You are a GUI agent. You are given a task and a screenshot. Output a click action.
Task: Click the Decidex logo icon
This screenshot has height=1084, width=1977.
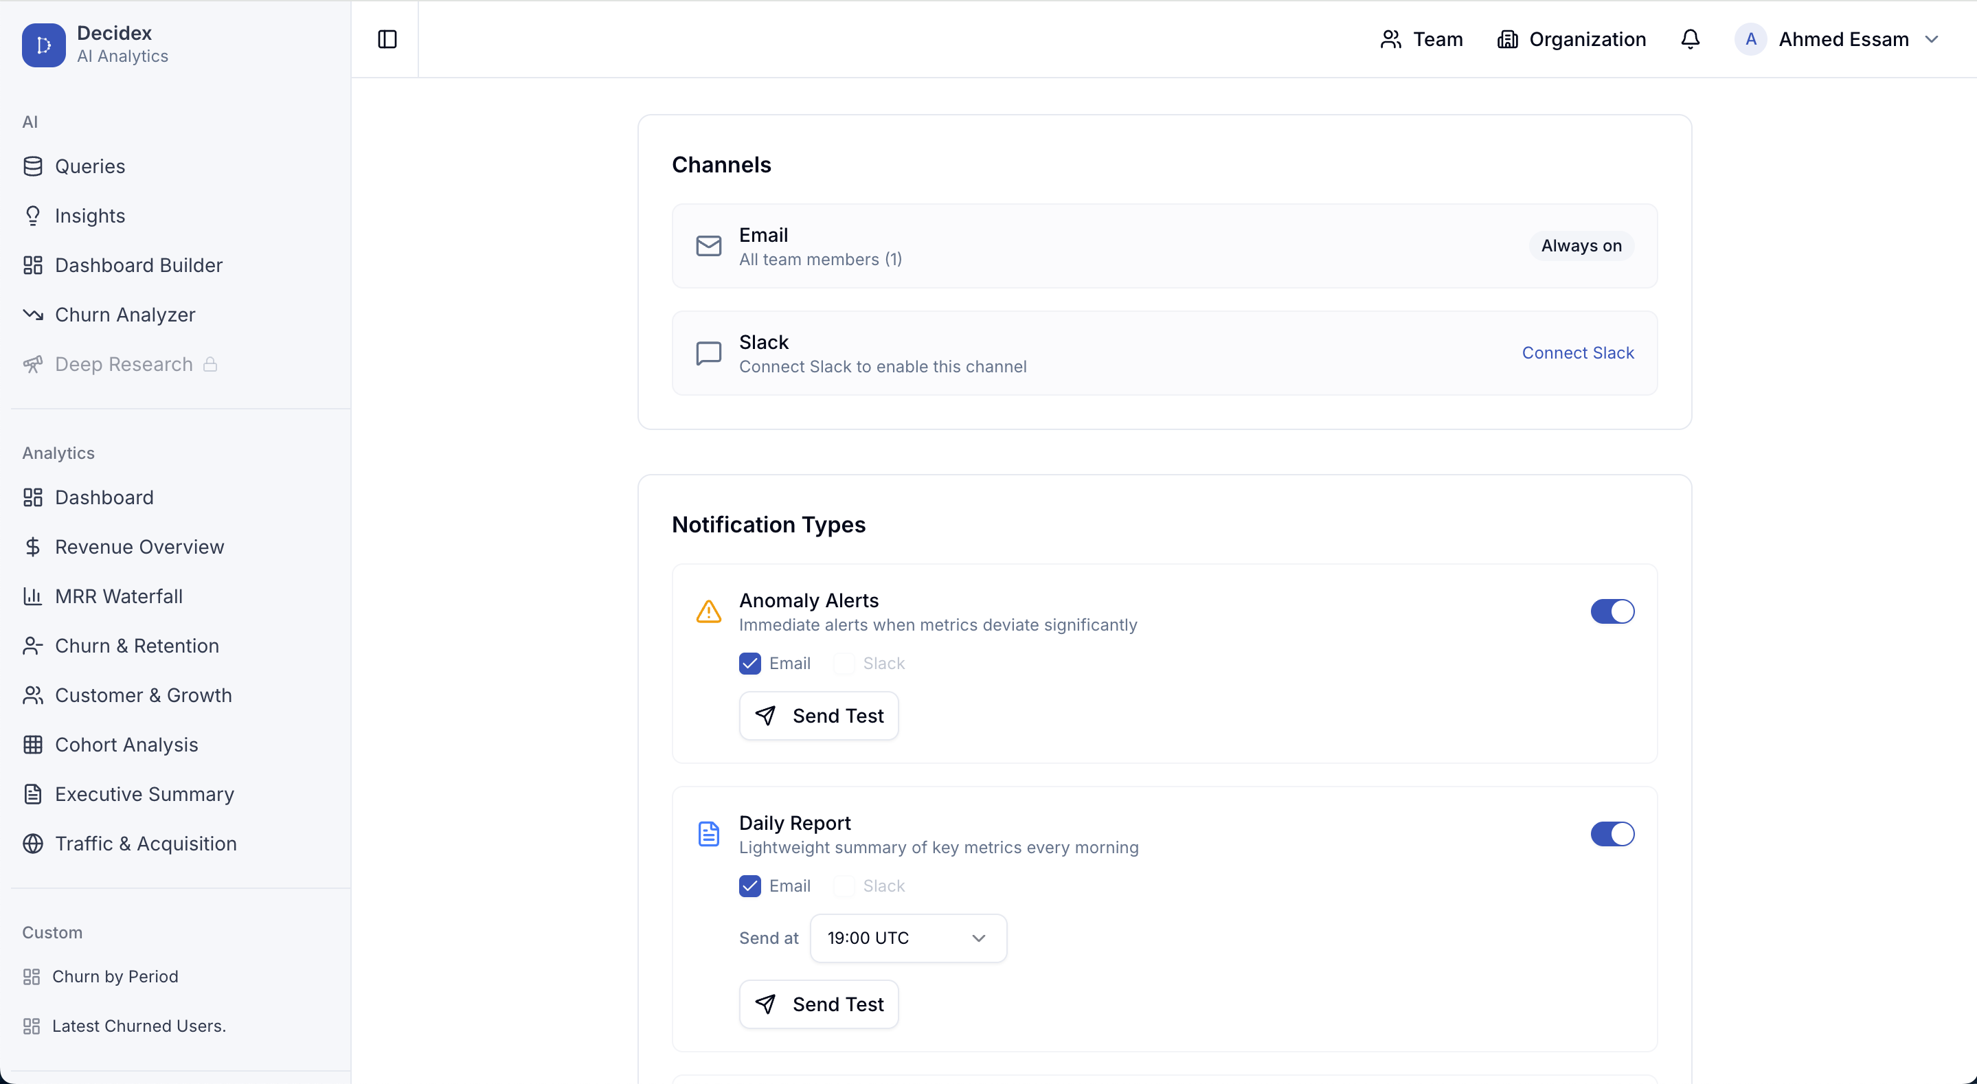pos(44,45)
